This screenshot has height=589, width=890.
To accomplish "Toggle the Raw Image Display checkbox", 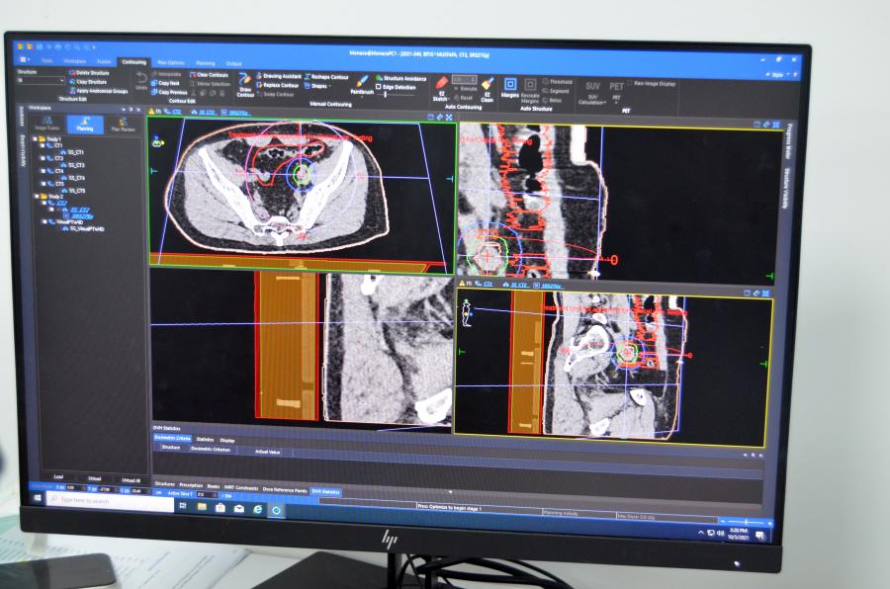I will tap(631, 84).
